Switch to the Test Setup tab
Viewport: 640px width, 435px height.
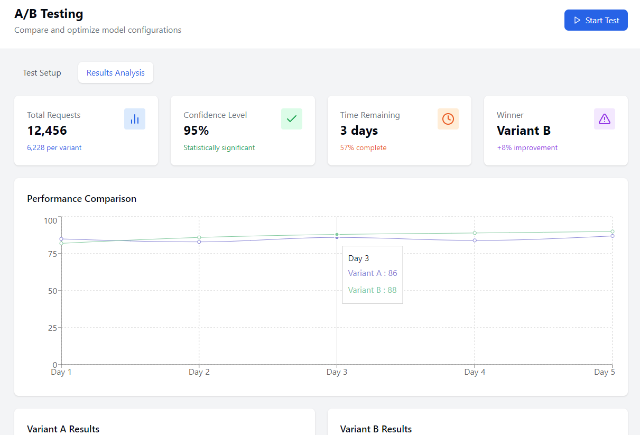42,73
